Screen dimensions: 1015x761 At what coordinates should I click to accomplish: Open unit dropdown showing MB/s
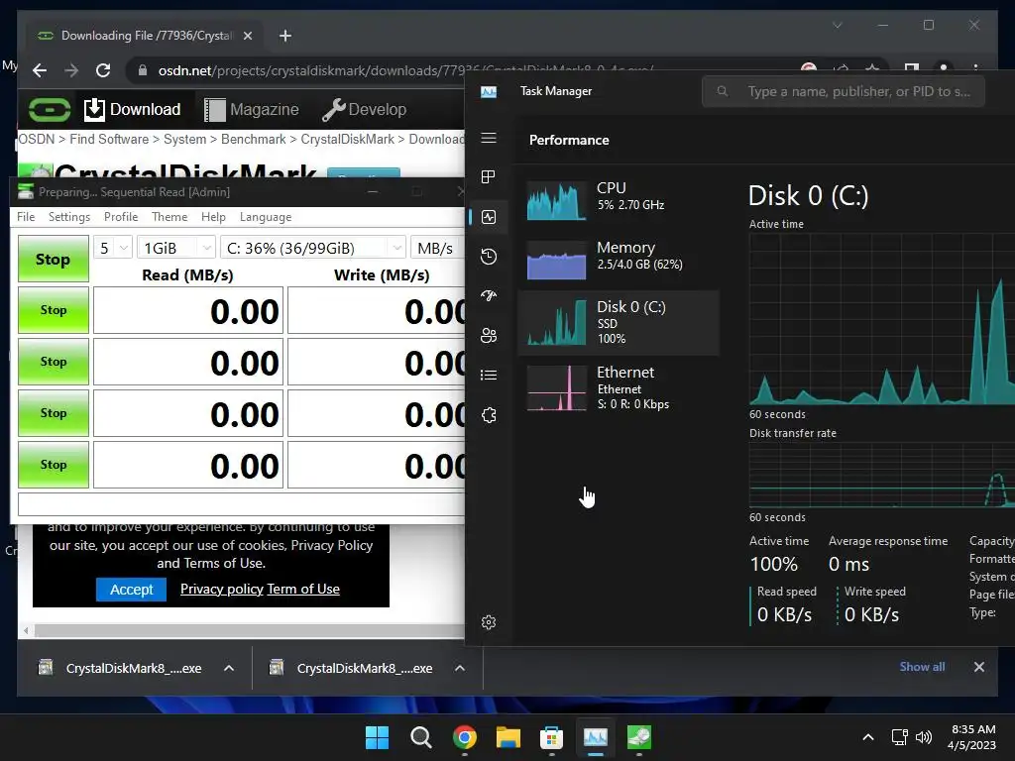[437, 248]
